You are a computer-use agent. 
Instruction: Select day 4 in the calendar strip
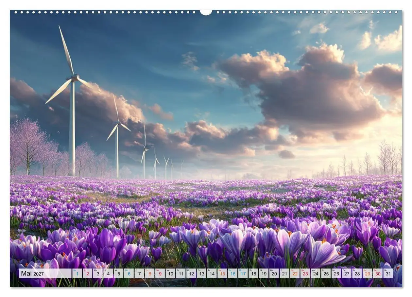(x=108, y=273)
